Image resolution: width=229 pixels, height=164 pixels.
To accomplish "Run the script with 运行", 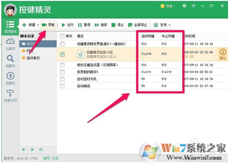I will point(68,25).
